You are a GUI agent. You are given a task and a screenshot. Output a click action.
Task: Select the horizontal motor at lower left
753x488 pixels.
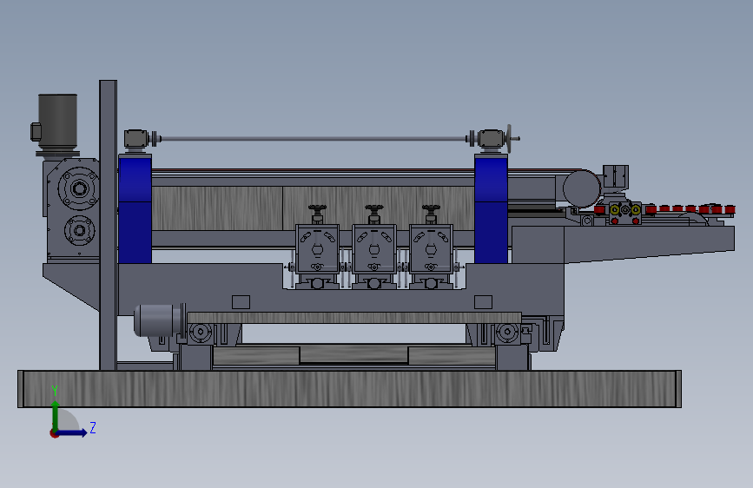(158, 320)
